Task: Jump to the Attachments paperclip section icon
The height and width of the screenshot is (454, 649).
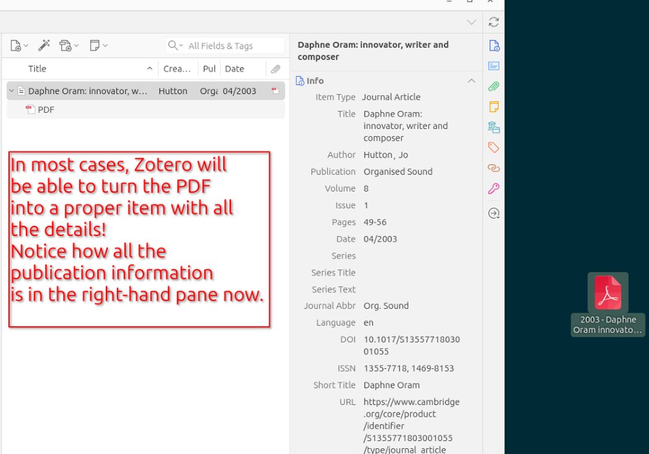Action: (x=494, y=86)
